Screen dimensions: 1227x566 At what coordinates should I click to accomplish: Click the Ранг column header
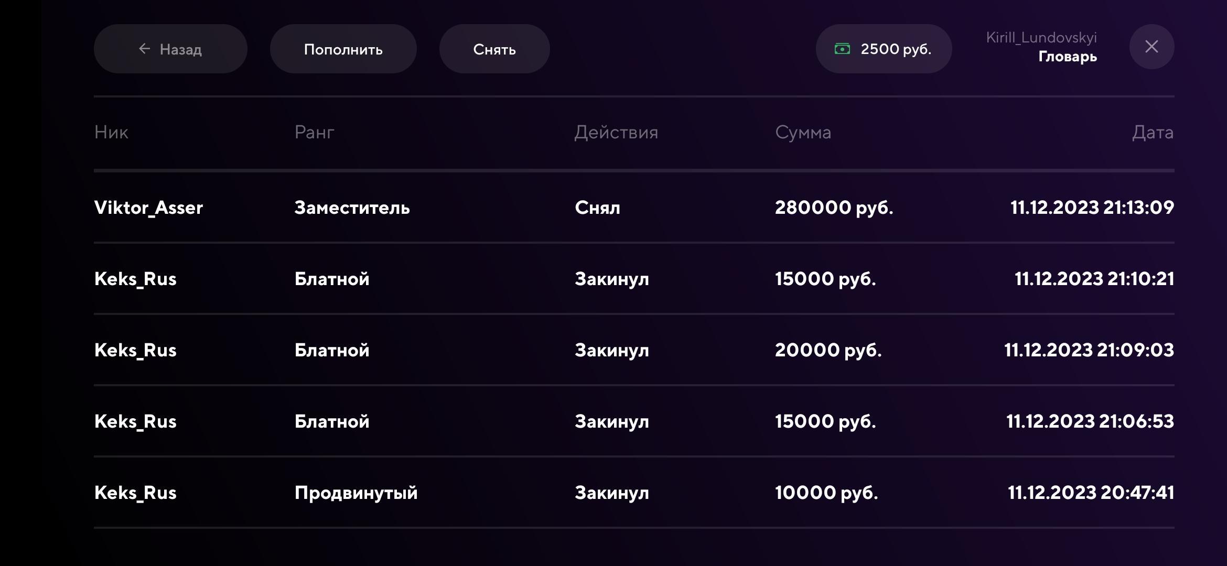click(x=314, y=132)
